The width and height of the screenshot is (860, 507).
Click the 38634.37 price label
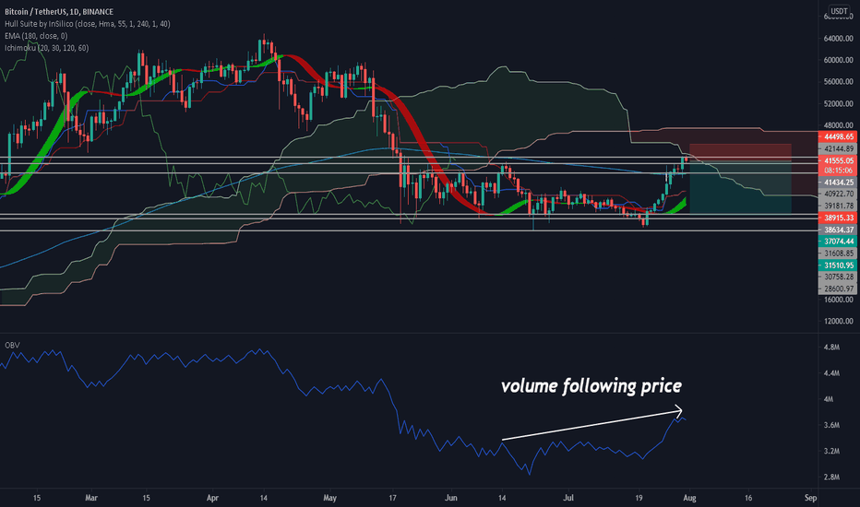pyautogui.click(x=838, y=230)
